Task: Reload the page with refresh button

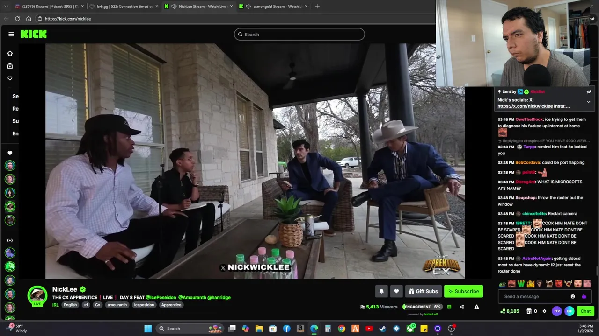Action: click(17, 19)
